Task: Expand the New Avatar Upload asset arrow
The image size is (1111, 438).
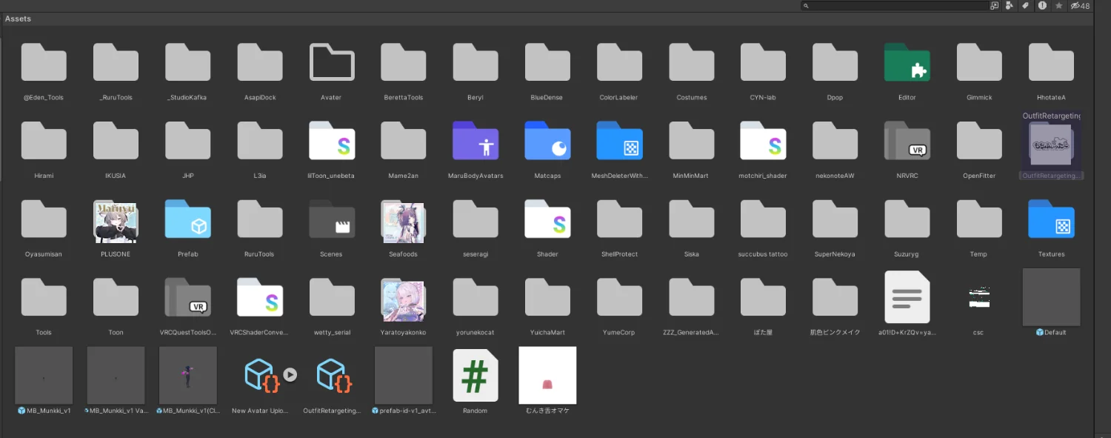Action: [290, 375]
